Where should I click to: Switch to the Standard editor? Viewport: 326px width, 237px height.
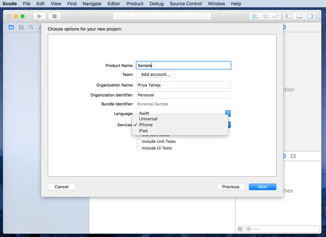coord(254,16)
